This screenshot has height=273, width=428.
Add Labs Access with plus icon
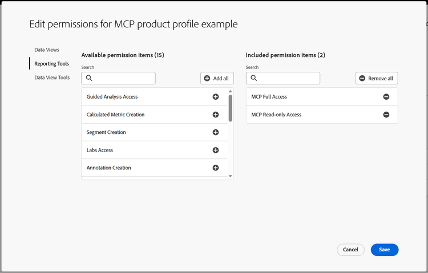click(x=216, y=150)
